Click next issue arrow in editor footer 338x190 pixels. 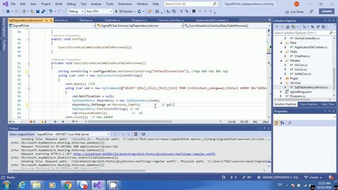tap(62, 122)
